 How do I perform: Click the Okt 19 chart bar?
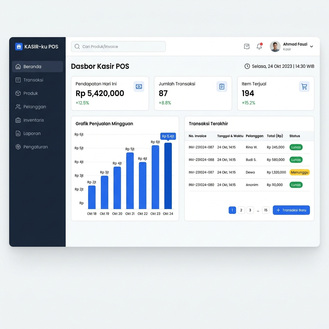104,192
